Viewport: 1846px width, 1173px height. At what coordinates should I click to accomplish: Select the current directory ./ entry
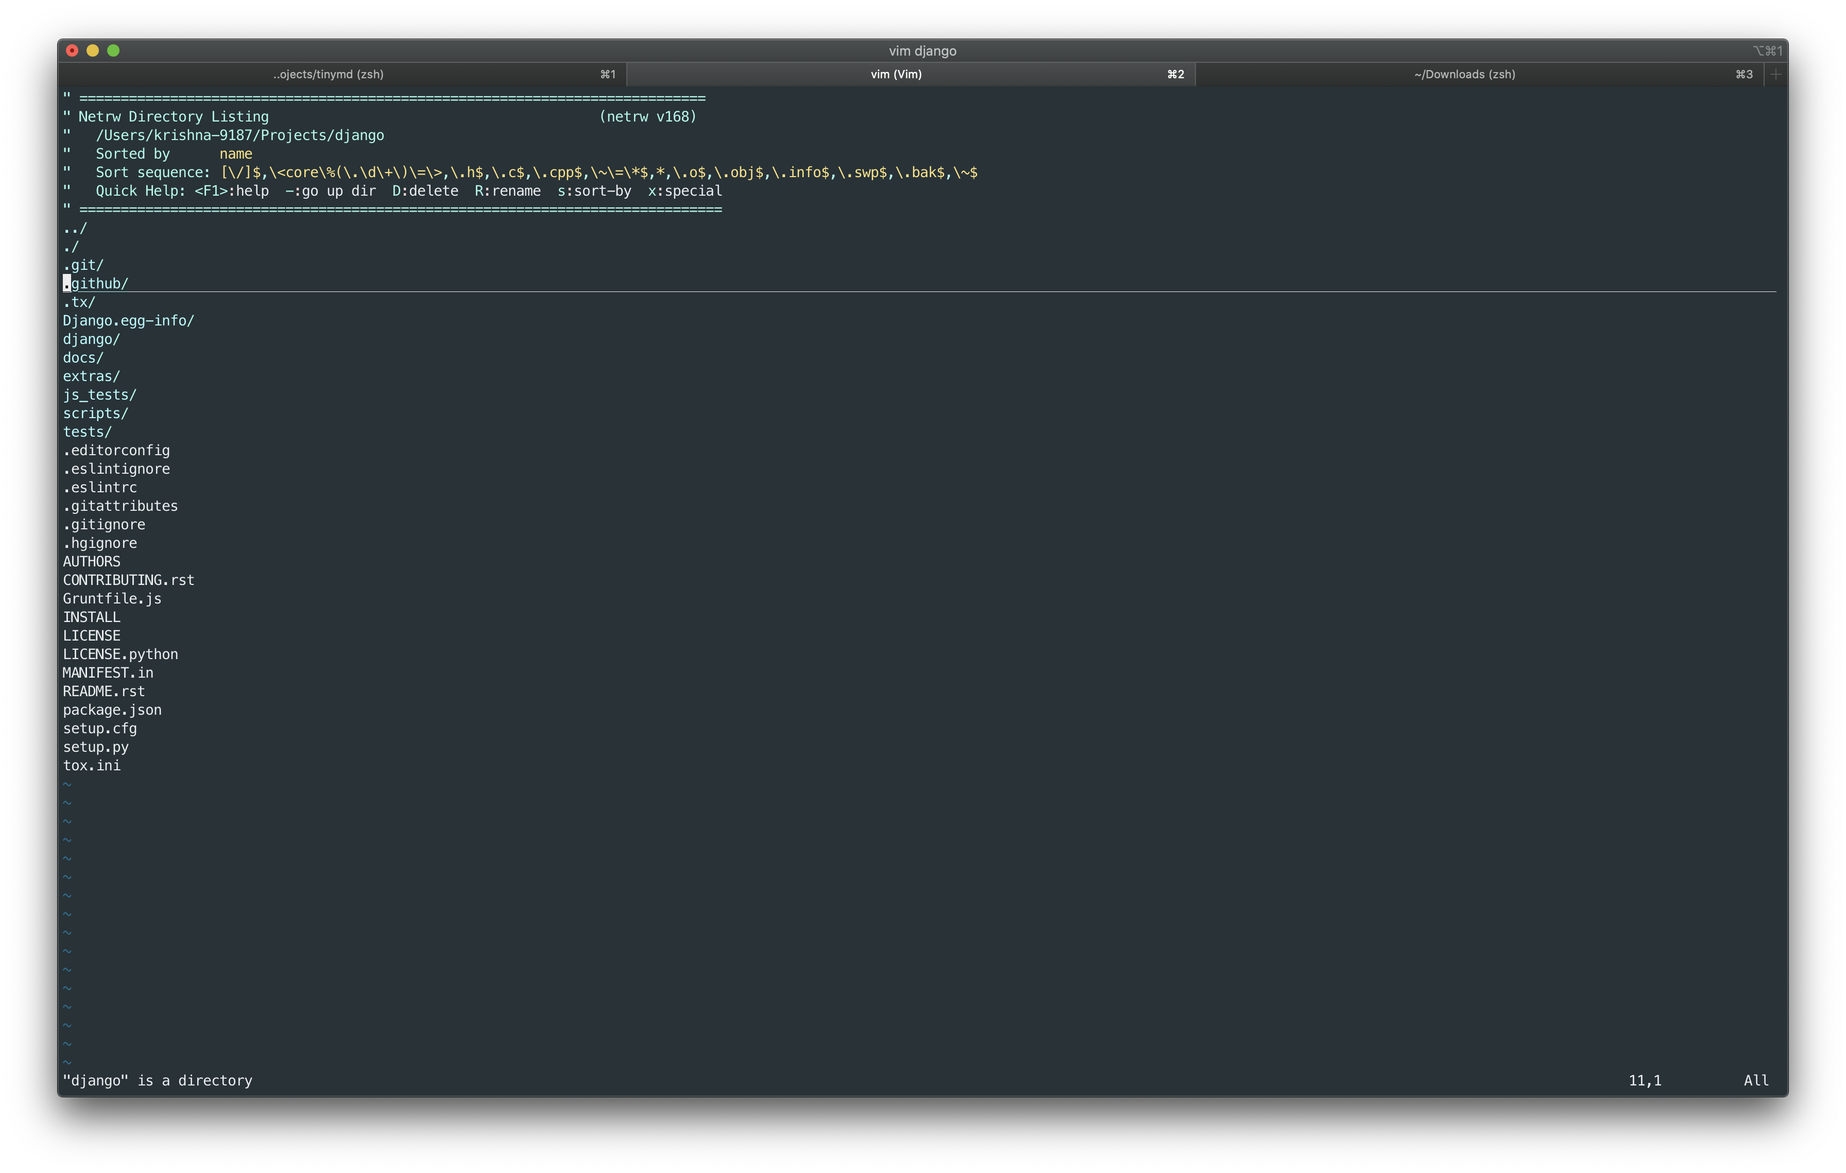71,247
